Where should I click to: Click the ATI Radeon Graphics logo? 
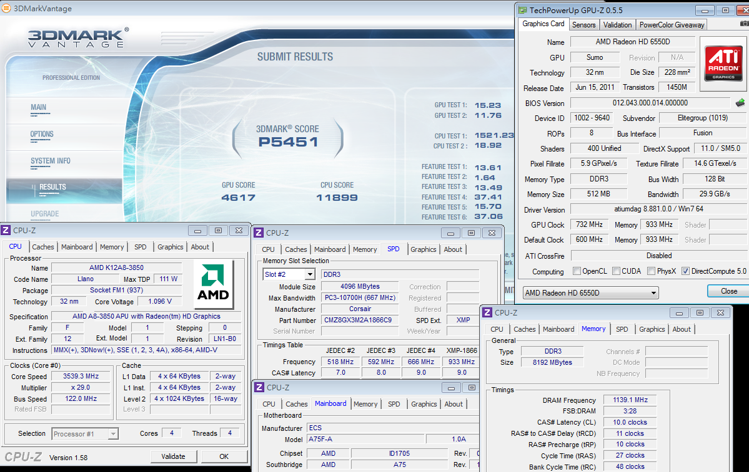pyautogui.click(x=723, y=64)
